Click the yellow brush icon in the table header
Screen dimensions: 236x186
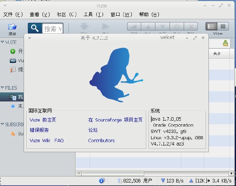[225, 43]
